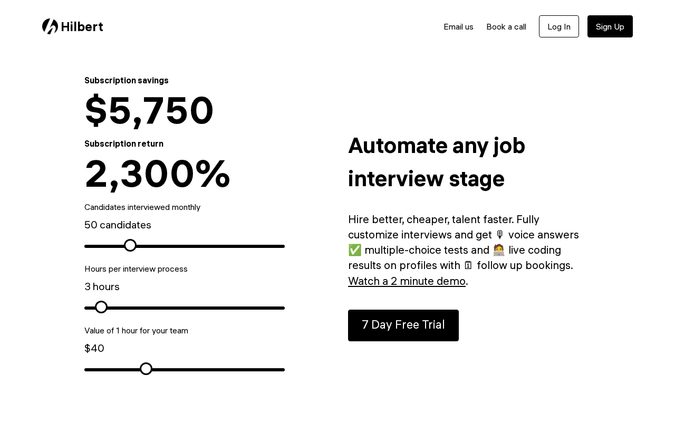Click the Automate any job interview stage heading
This screenshot has height=422, width=675.
click(437, 162)
